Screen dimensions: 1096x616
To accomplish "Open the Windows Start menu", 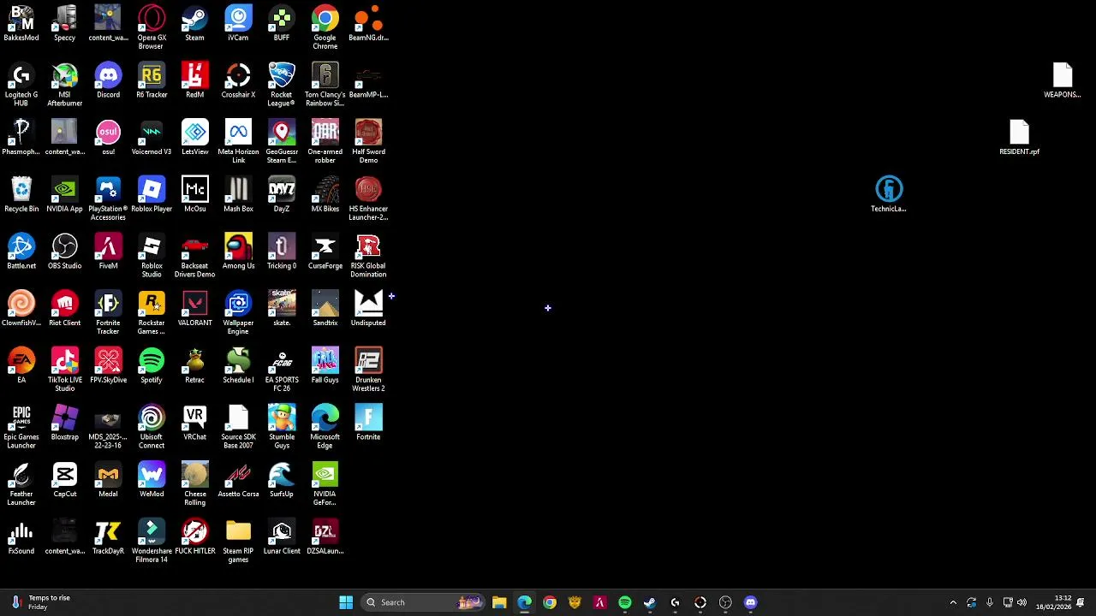I will point(346,602).
